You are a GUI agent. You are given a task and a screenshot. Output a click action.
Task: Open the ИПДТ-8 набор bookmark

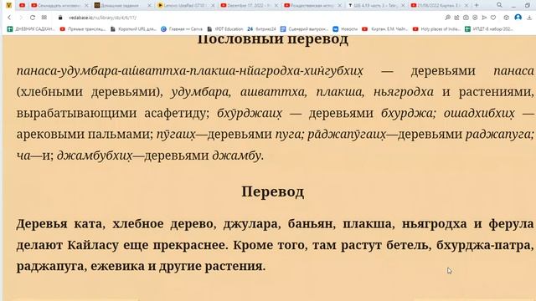(x=489, y=29)
